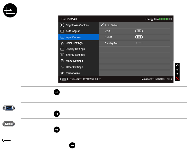187x150 pixels.
Task: Open Menu Settings entry
Action: (79, 61)
